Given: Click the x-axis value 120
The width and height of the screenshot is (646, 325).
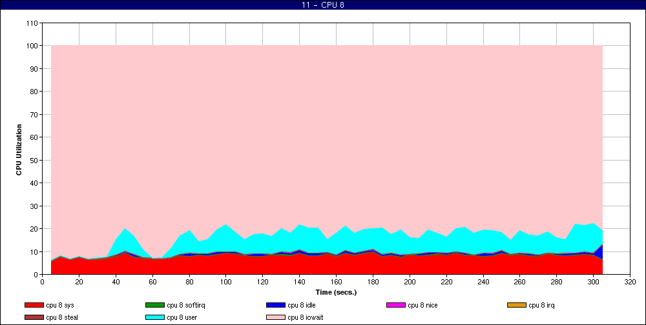Looking at the screenshot, I should point(262,282).
